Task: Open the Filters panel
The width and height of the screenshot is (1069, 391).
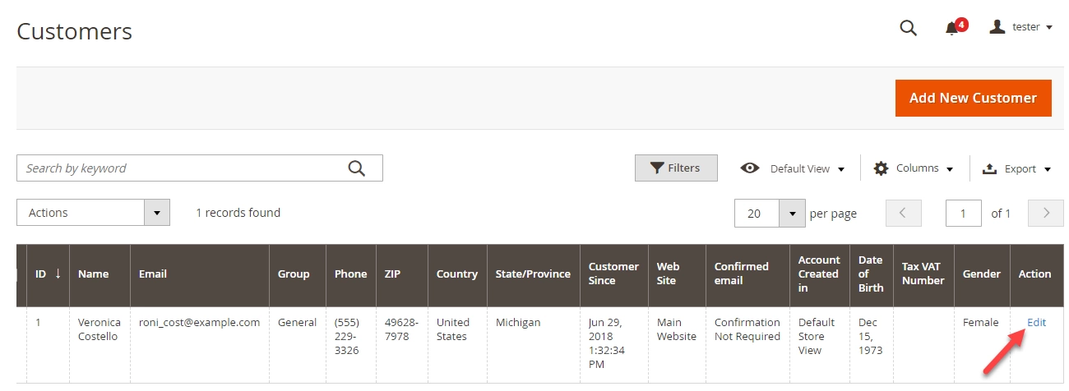Action: [676, 168]
